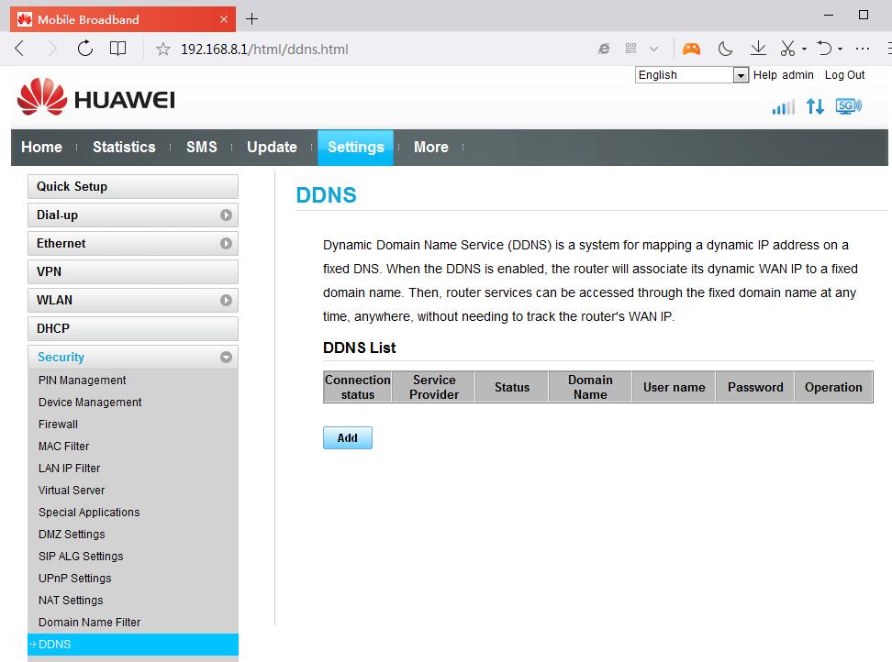Click the 5G network status icon

848,106
